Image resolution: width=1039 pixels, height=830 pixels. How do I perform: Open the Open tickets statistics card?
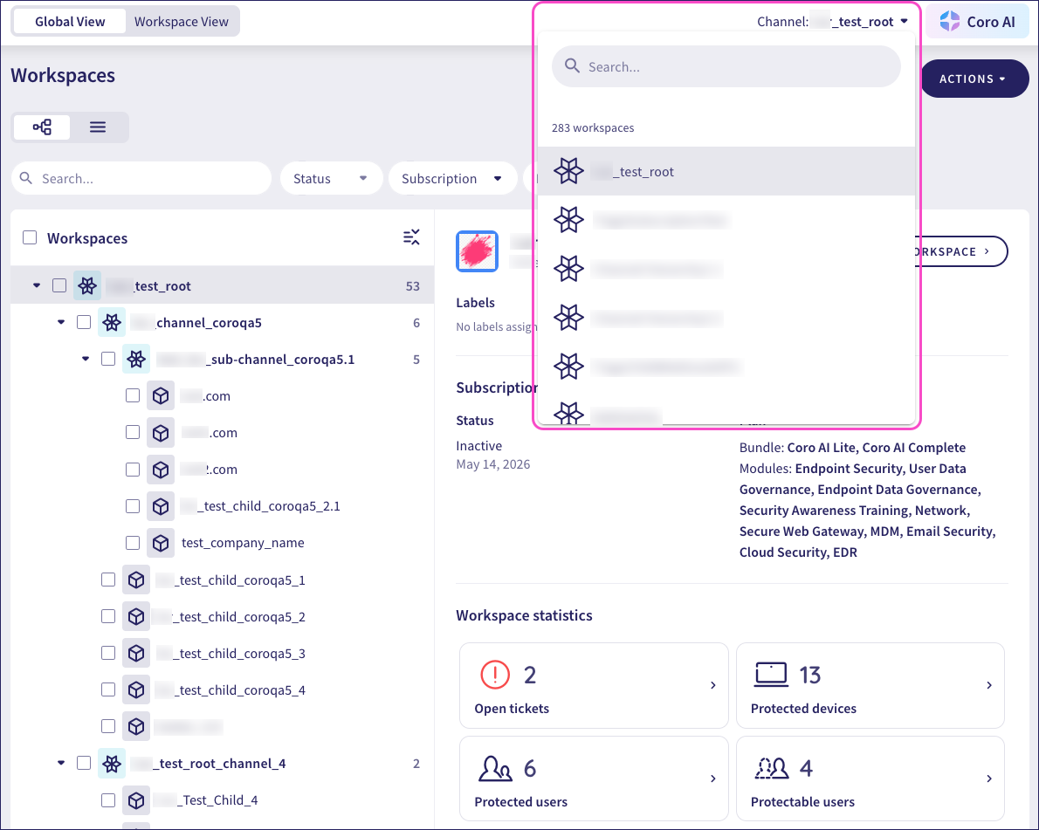594,686
